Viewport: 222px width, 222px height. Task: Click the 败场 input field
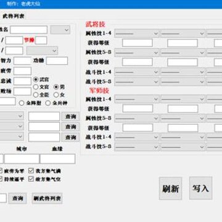(x=22, y=91)
